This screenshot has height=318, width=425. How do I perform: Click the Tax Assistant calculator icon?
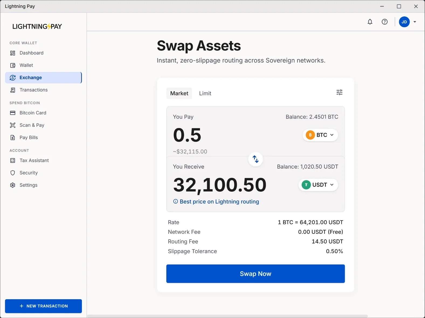13,160
